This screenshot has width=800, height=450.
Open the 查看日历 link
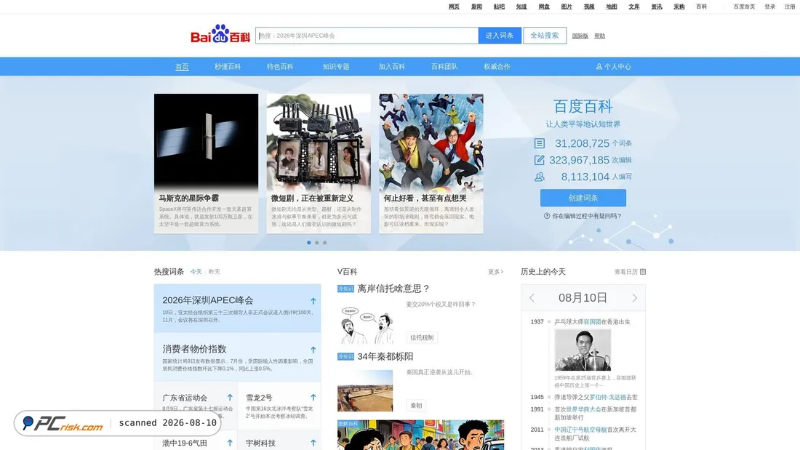pos(626,272)
